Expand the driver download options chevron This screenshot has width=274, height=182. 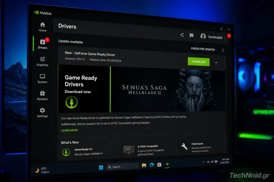(216, 62)
